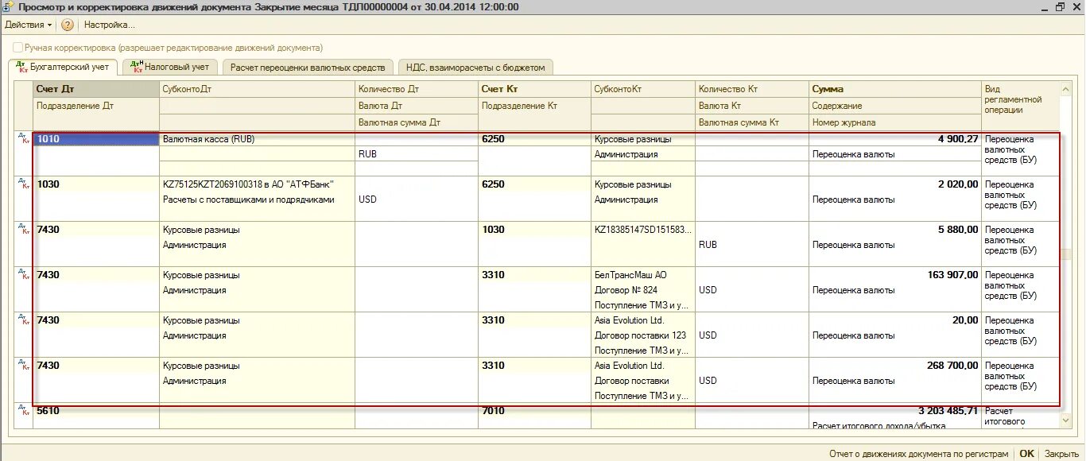Click the Дт/Кт icon in row 1030
This screenshot has height=461, width=1086.
click(23, 184)
